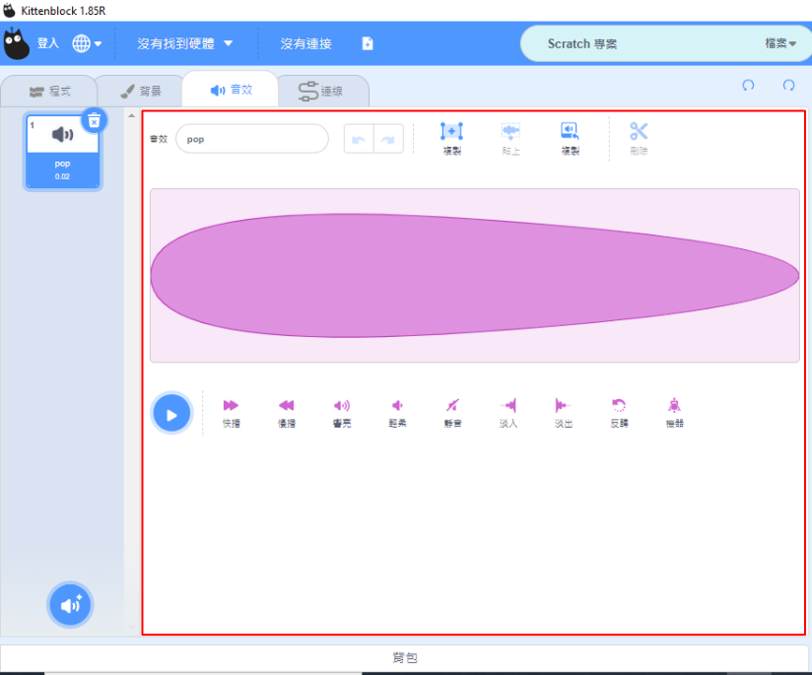Viewport: 812px width, 675px height.
Task: Open the 背包 (Backpack) bar
Action: click(404, 658)
